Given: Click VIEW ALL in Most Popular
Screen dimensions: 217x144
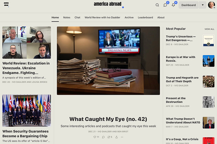Looking at the screenshot, I should point(209,29).
